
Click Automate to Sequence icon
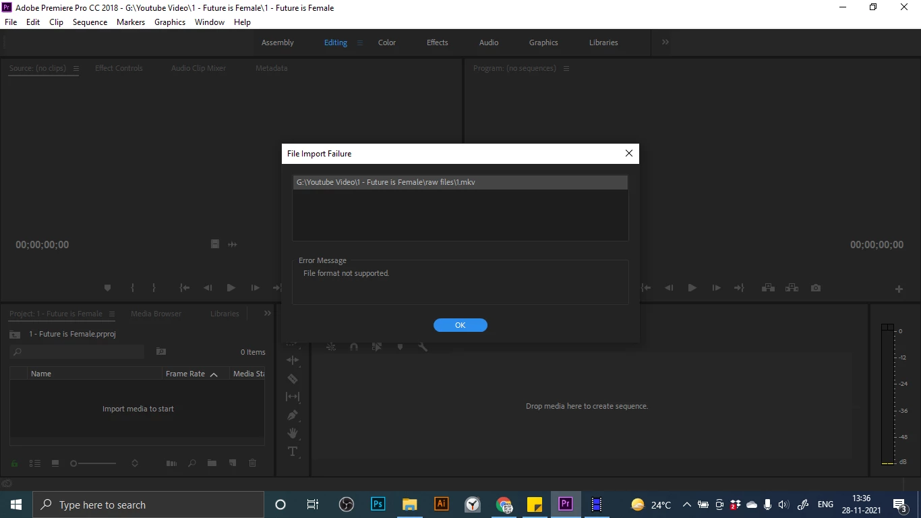click(171, 463)
